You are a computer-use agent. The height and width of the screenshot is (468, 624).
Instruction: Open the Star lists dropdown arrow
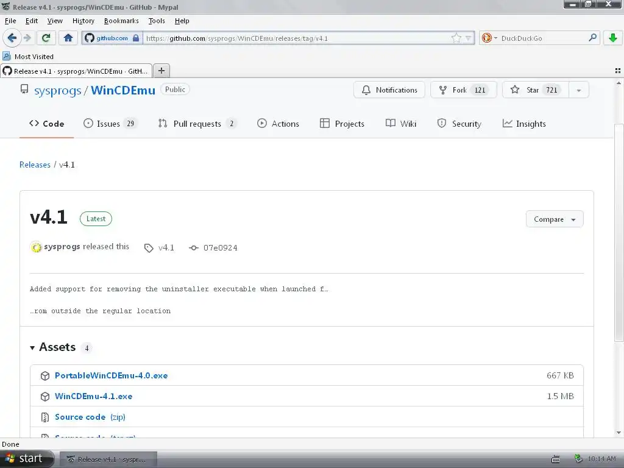579,90
